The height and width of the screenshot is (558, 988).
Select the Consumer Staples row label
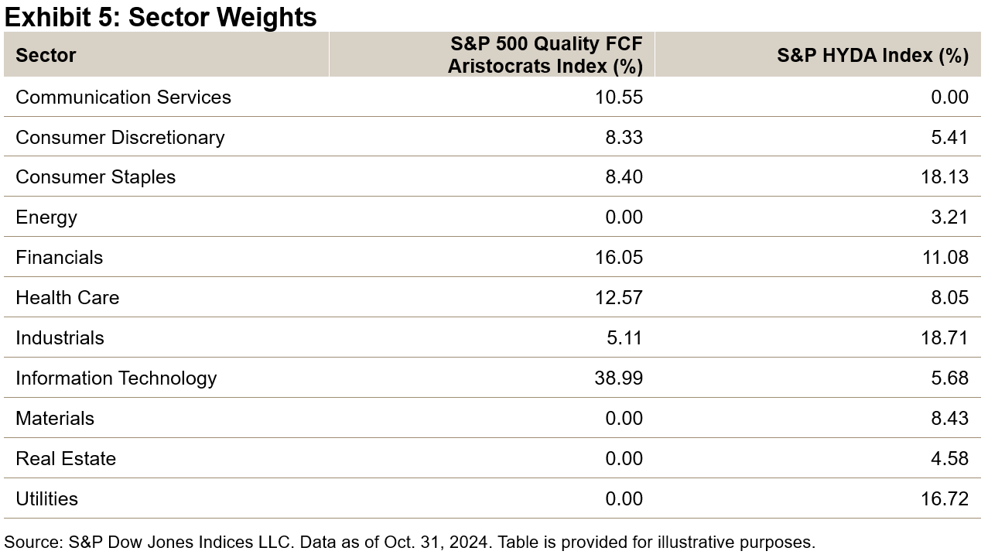tap(95, 177)
